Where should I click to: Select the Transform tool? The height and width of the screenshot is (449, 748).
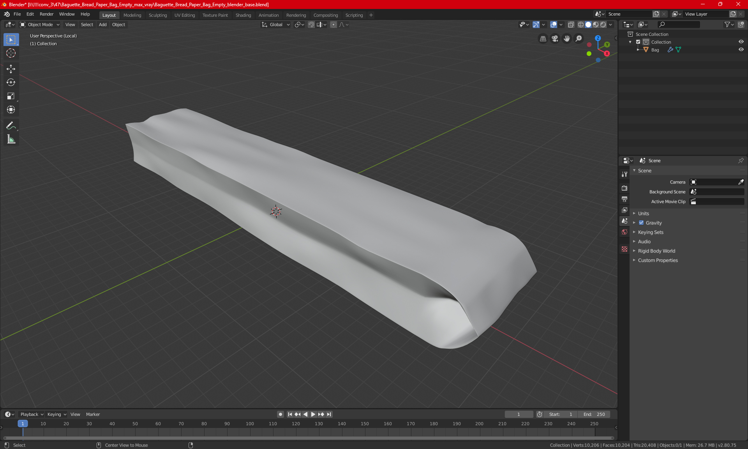tap(11, 110)
